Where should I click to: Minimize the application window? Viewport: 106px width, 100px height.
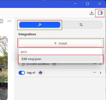pyautogui.click(x=75, y=4)
